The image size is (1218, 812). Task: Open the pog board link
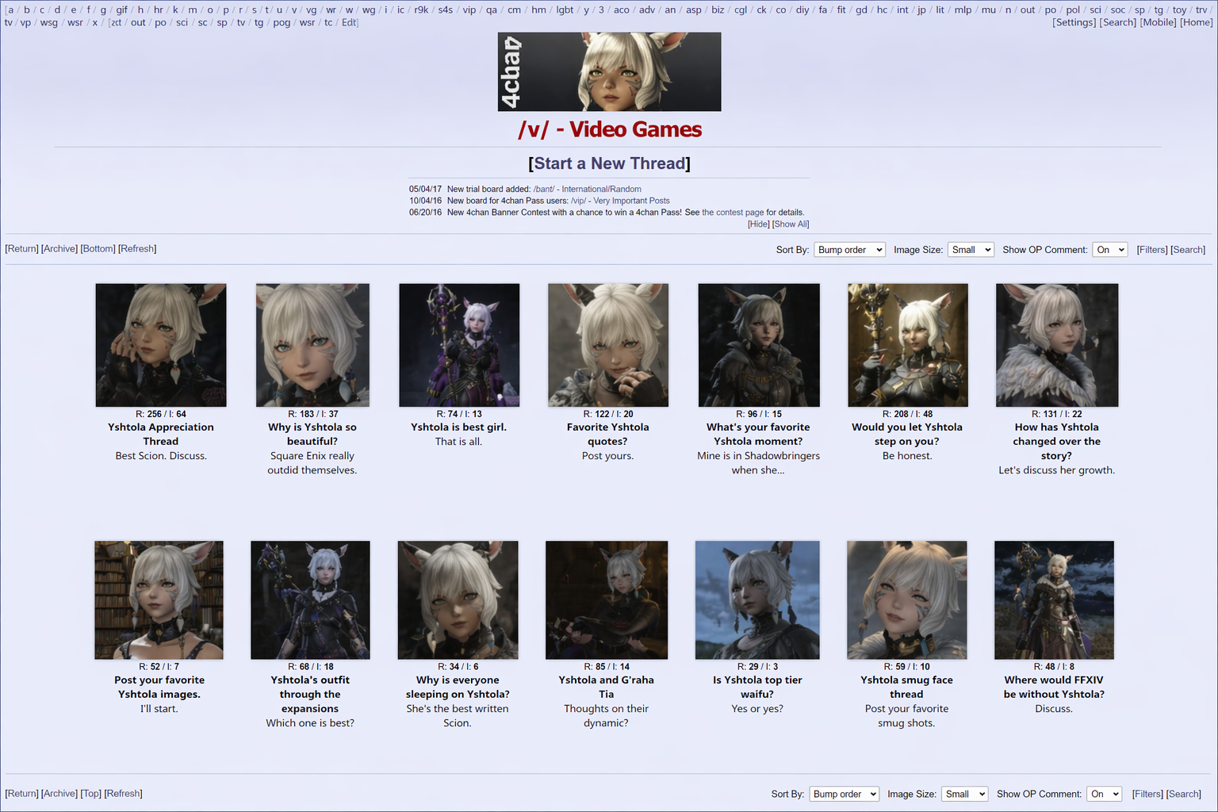282,23
